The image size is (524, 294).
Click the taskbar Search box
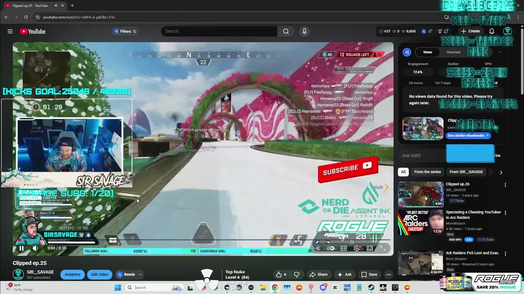point(154,287)
